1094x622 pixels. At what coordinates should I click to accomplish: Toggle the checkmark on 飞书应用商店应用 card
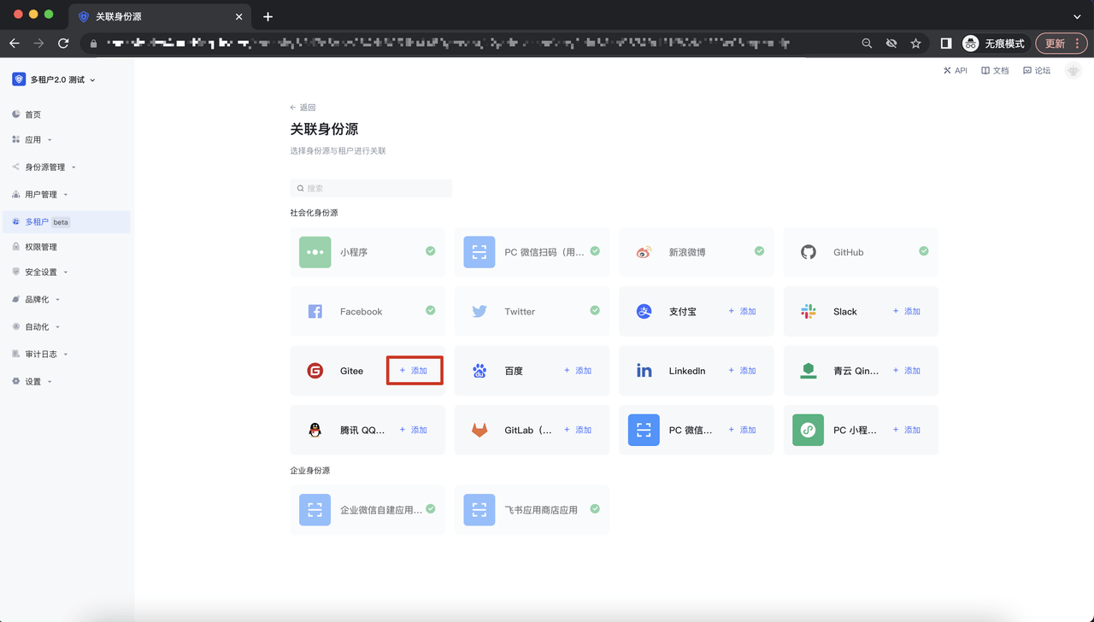(x=595, y=509)
